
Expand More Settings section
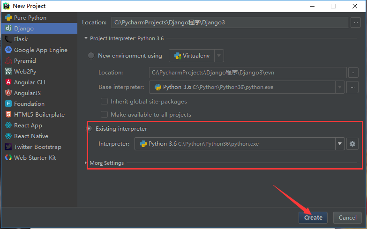click(x=86, y=163)
